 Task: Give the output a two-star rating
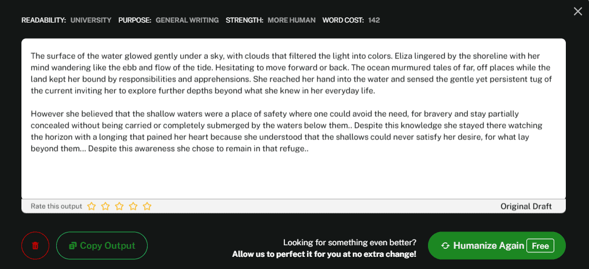(x=105, y=206)
